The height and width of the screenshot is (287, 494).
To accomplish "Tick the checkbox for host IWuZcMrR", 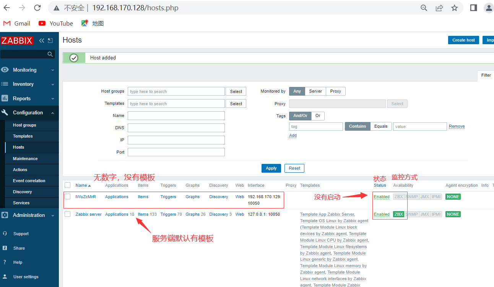I will (68, 197).
